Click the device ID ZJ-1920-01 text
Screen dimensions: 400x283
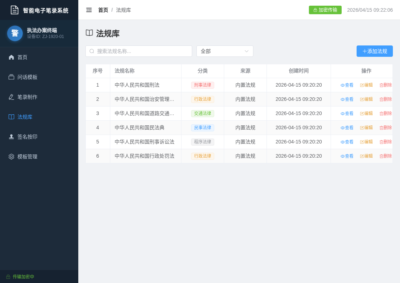click(x=46, y=37)
